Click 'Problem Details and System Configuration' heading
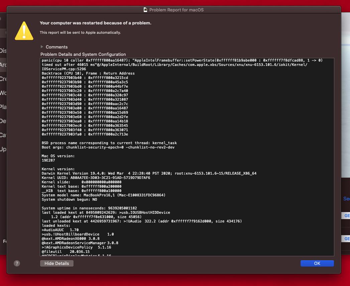This screenshot has height=286, width=350. (83, 54)
